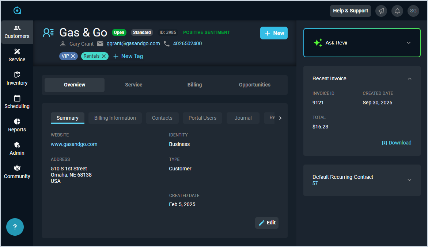The width and height of the screenshot is (428, 247).
Task: Go to Inventory in sidebar
Action: coord(17,79)
